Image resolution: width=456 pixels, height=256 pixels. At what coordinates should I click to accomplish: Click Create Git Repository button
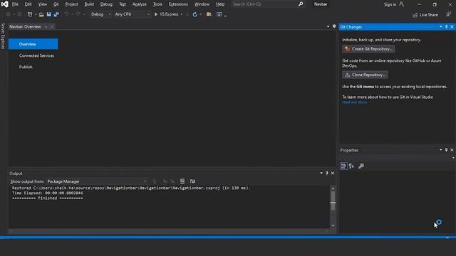tap(368, 49)
